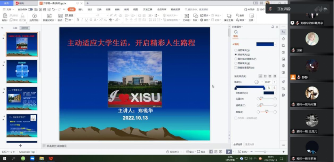334x162 pixels.
Task: Click the undo arrow in quick toolbar
Action: click(53, 9)
